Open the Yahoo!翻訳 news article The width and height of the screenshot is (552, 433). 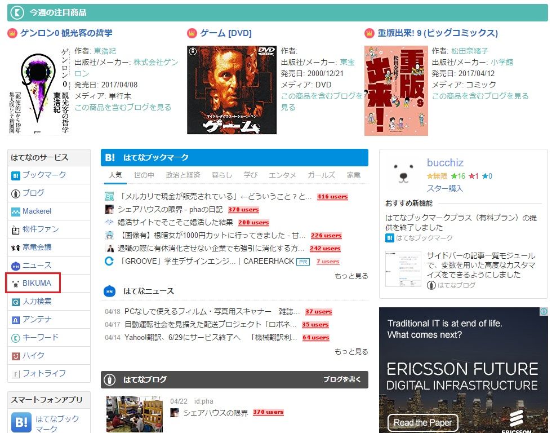point(211,338)
